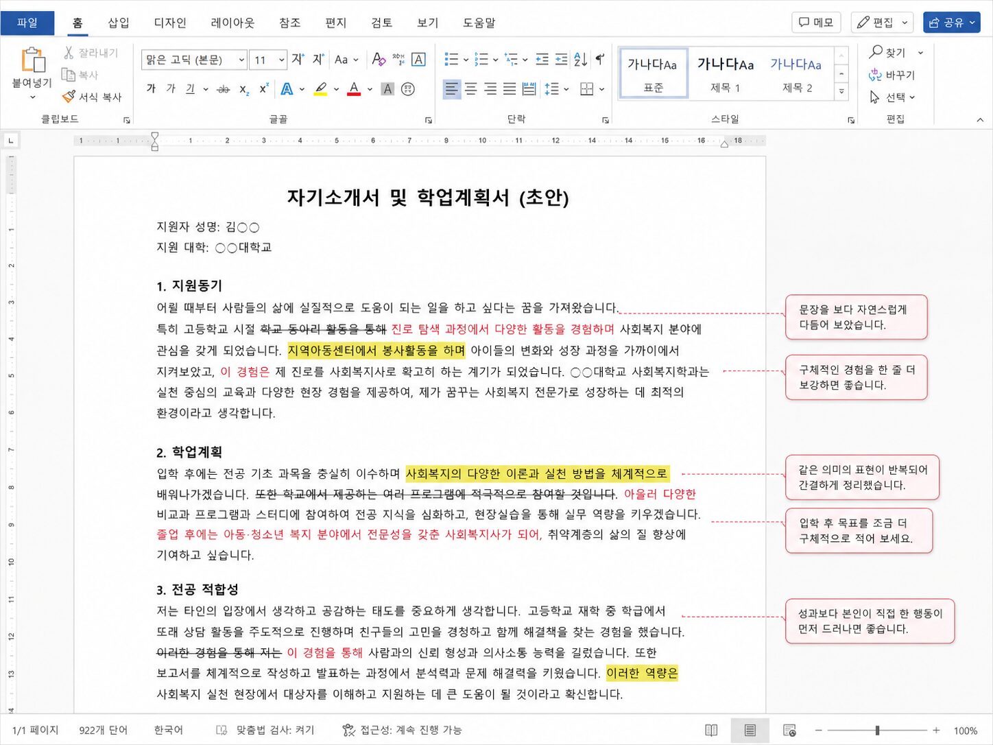This screenshot has height=745, width=993.
Task: Click the 접근성 status entry
Action: pyautogui.click(x=402, y=730)
